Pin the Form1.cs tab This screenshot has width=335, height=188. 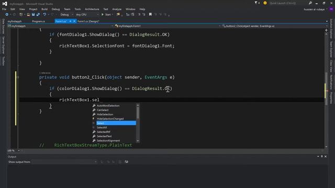70,21
